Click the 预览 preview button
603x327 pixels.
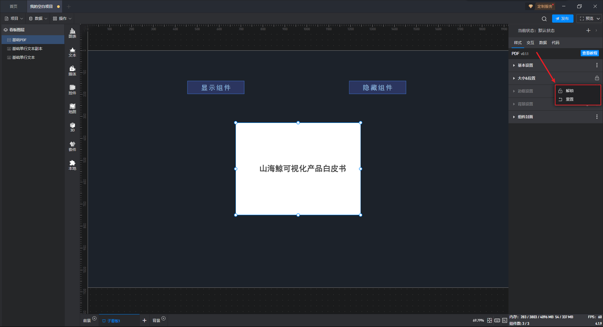coord(586,19)
